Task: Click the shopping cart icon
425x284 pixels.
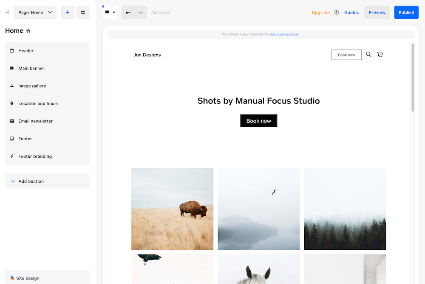Action: 380,55
